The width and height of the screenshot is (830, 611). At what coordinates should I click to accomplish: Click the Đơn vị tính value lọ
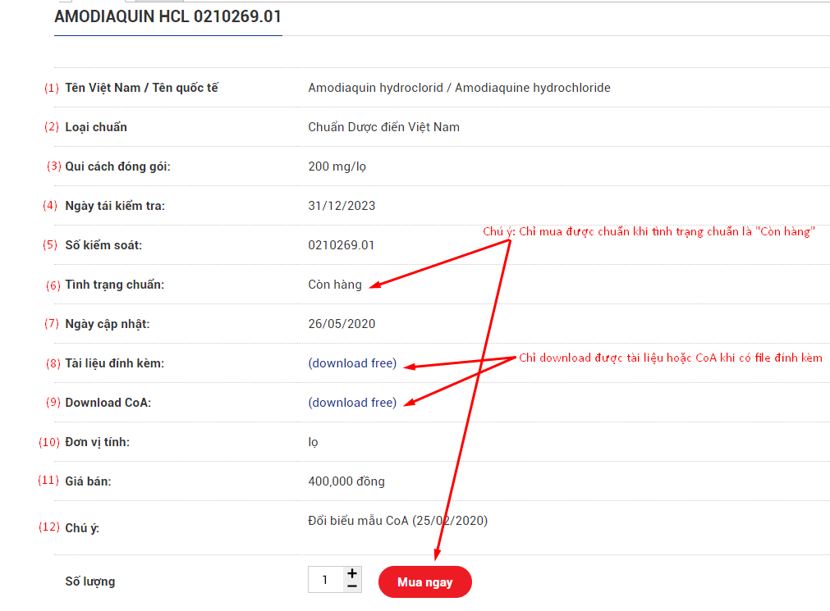pyautogui.click(x=314, y=442)
